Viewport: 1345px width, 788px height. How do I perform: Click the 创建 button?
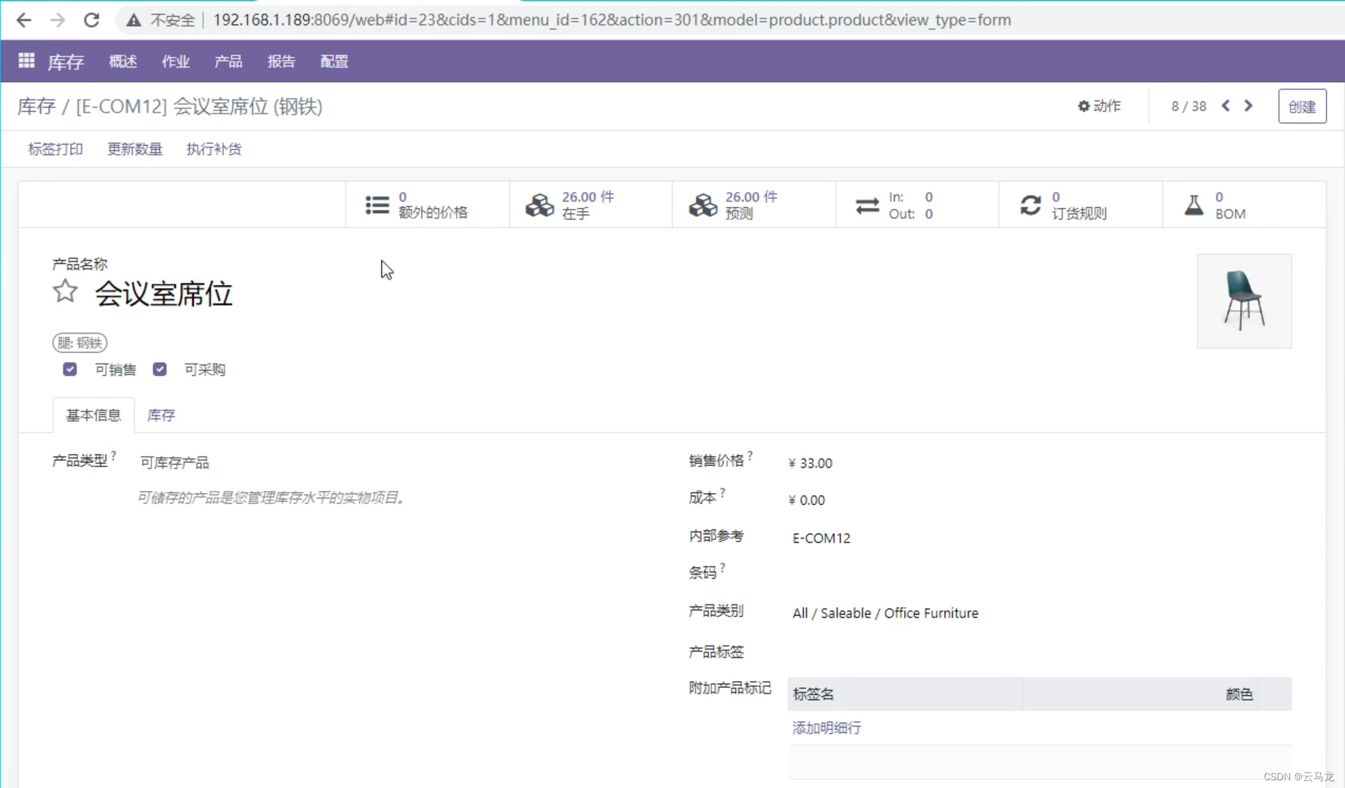pos(1302,106)
